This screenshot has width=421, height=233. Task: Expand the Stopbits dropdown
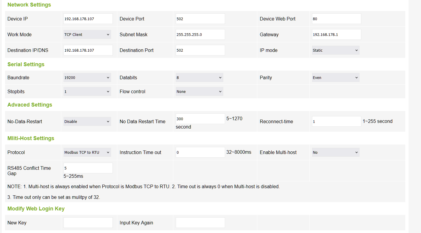(x=87, y=91)
